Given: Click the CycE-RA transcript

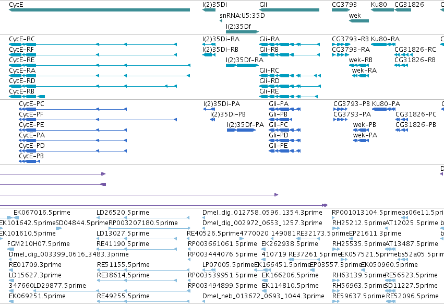Looking at the screenshot, I should point(99,76).
